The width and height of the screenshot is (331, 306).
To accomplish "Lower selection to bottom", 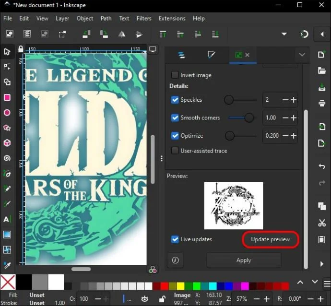I will (215, 34).
